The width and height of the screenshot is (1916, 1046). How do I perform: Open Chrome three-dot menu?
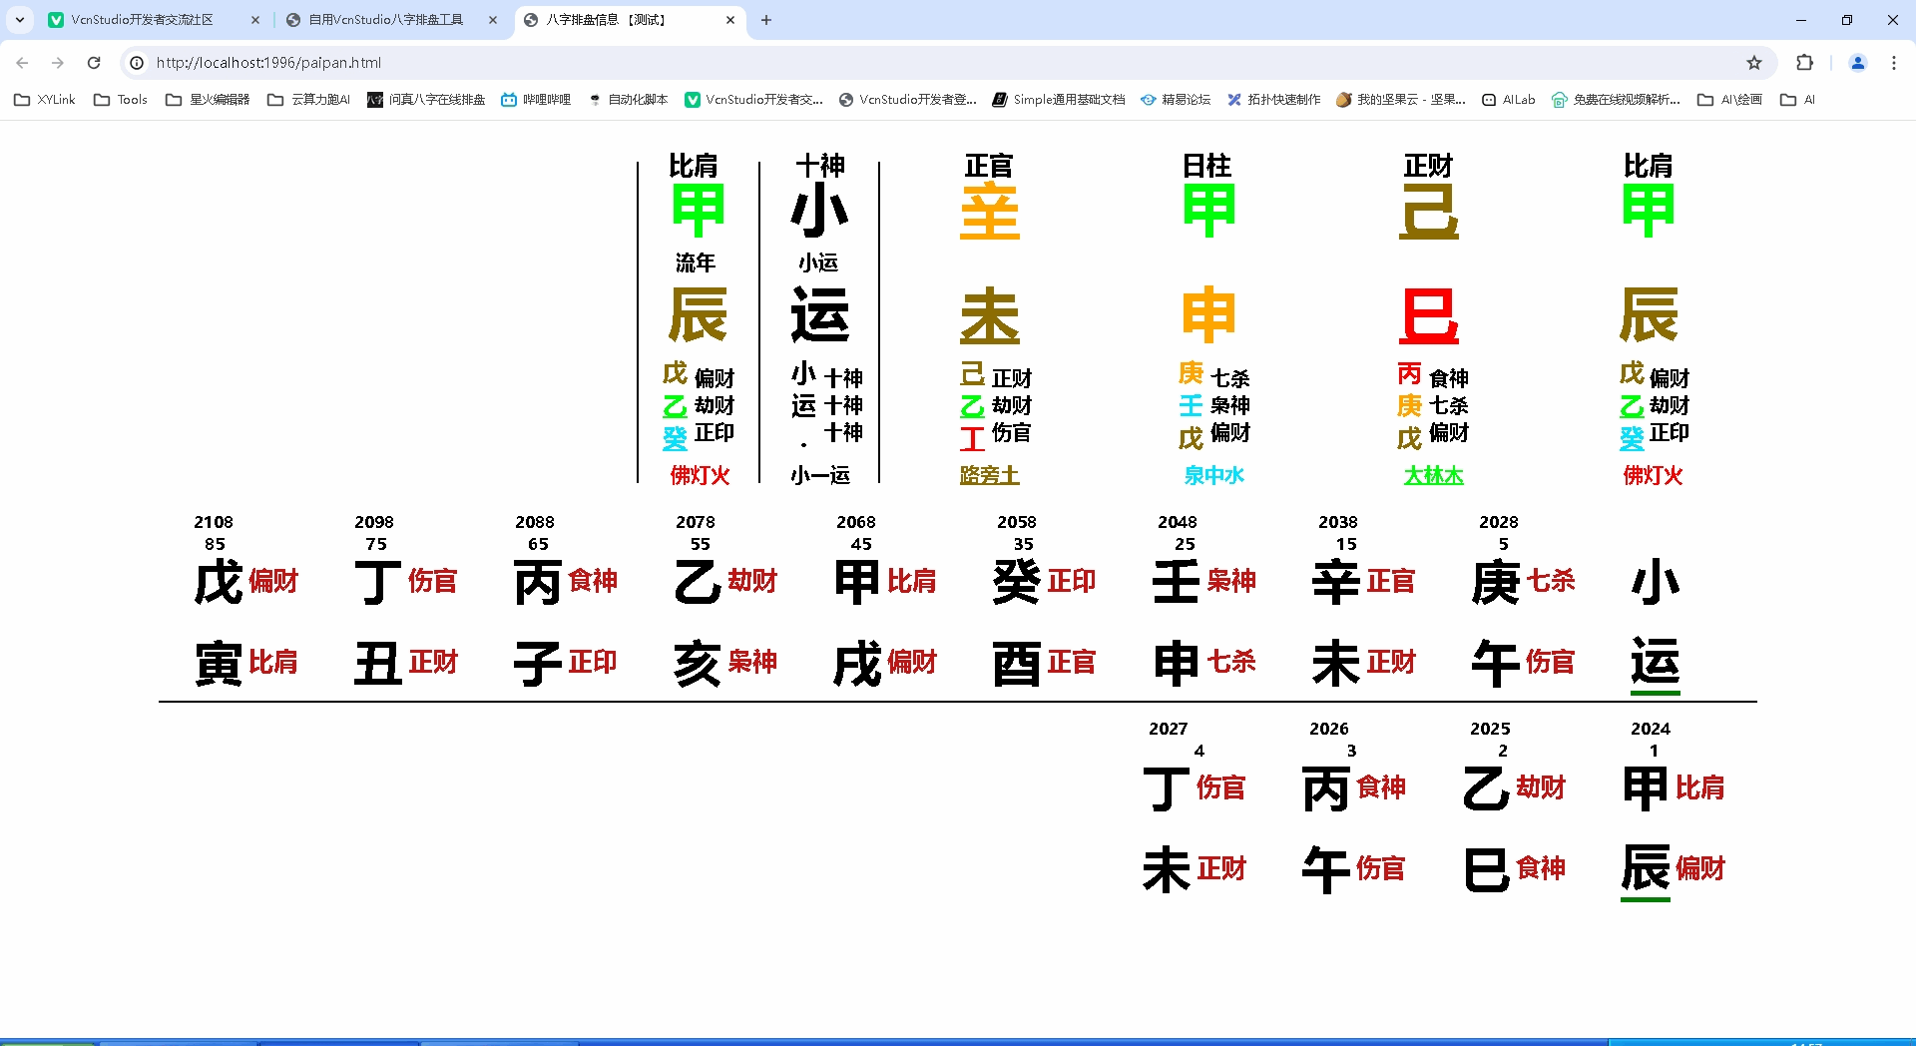point(1893,63)
